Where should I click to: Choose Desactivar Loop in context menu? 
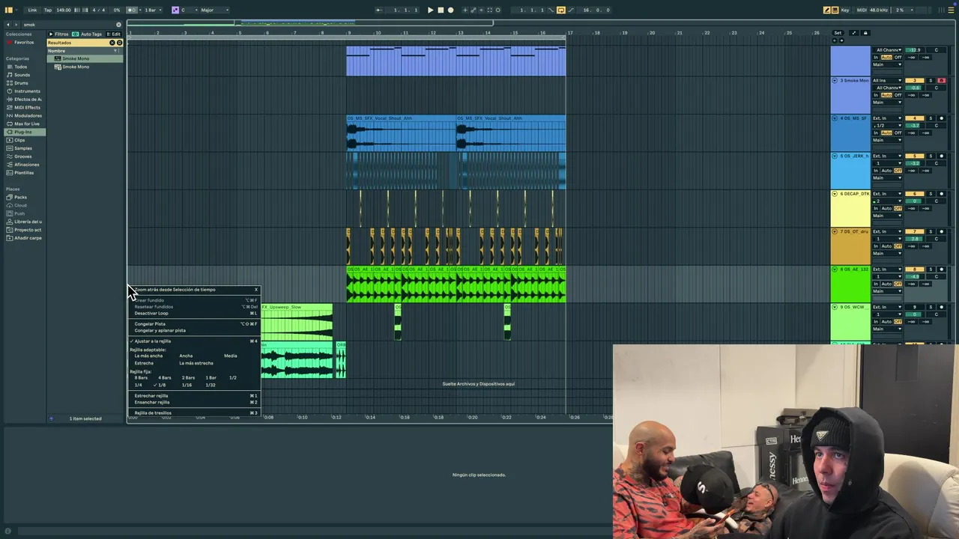pyautogui.click(x=194, y=313)
